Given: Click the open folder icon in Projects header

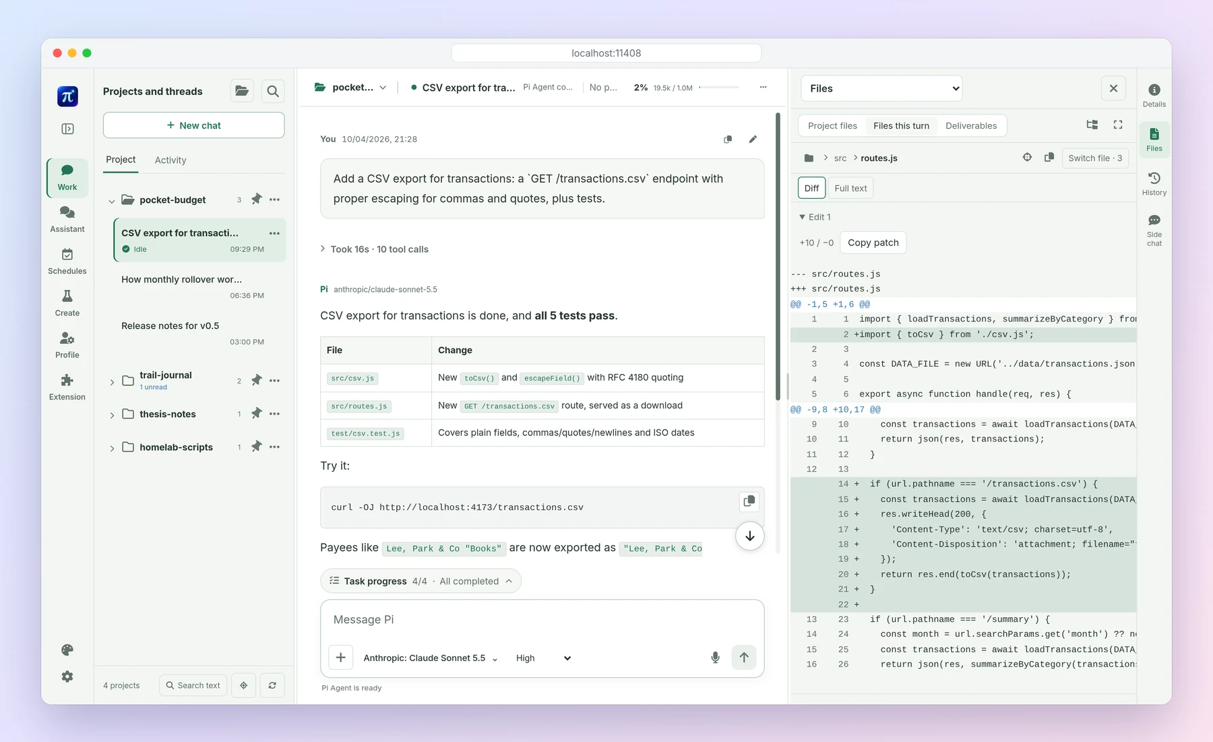Looking at the screenshot, I should [x=242, y=91].
